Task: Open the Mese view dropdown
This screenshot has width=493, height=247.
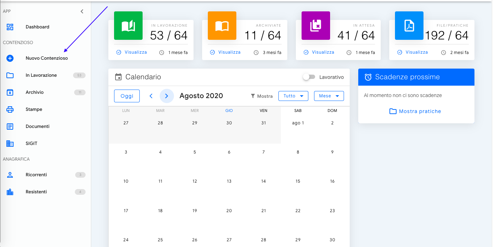Action: [x=329, y=96]
